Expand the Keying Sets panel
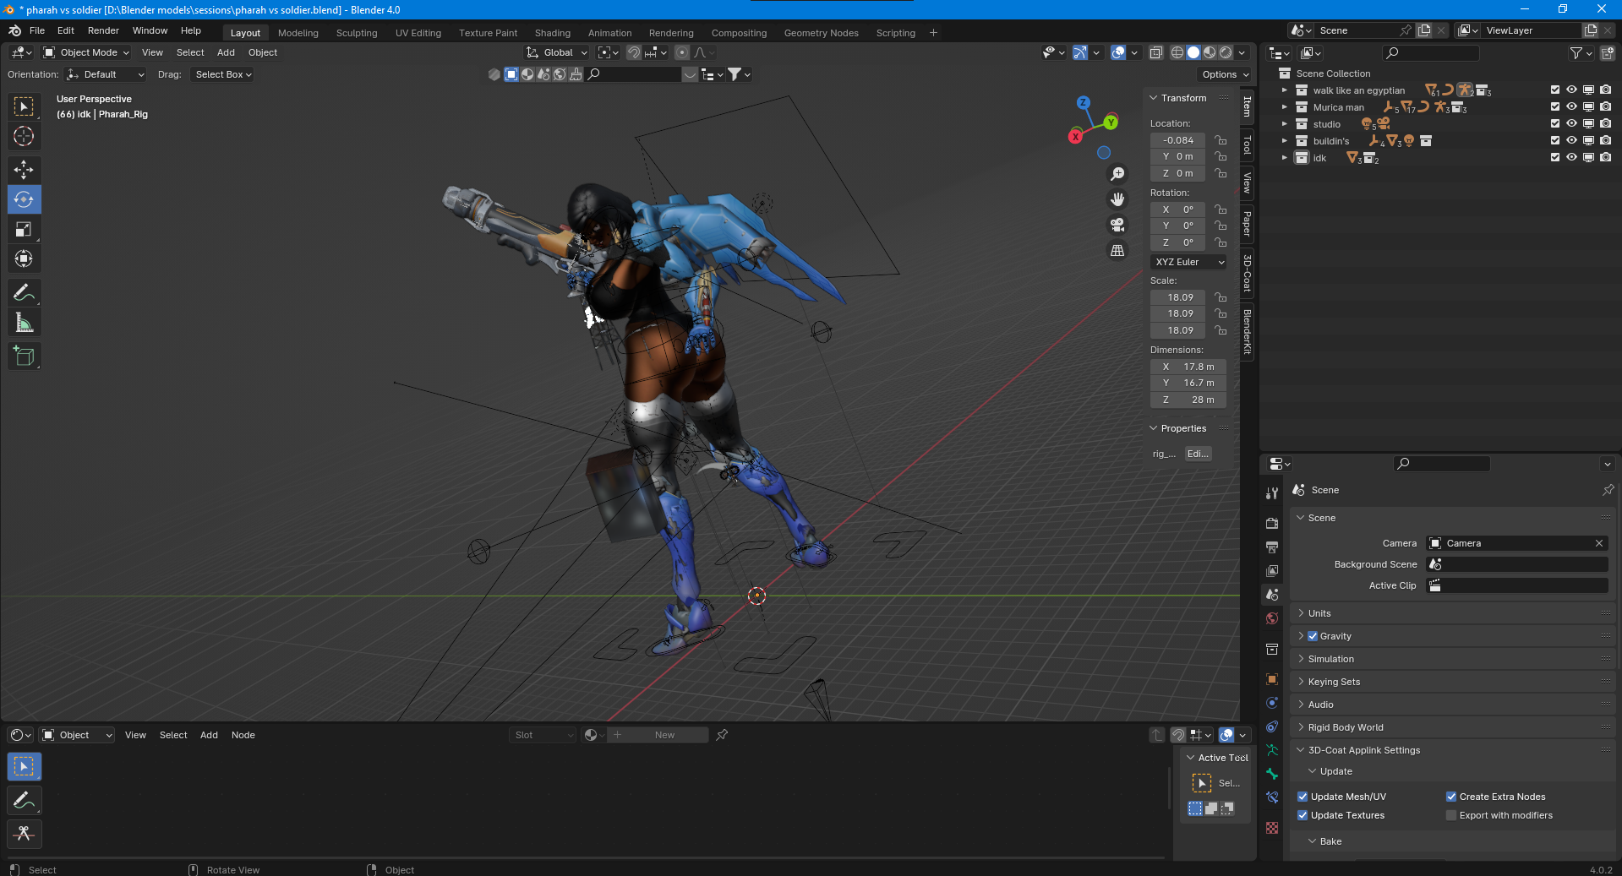The image size is (1622, 876). pos(1334,682)
